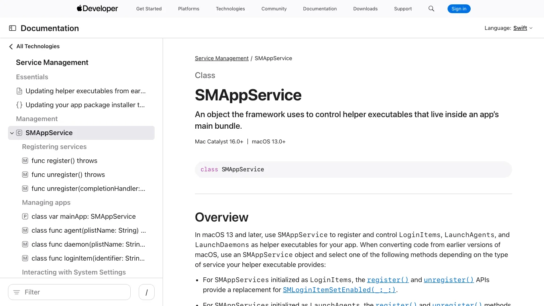
Task: Click the back chevron beside All Technologies
Action: tap(11, 47)
